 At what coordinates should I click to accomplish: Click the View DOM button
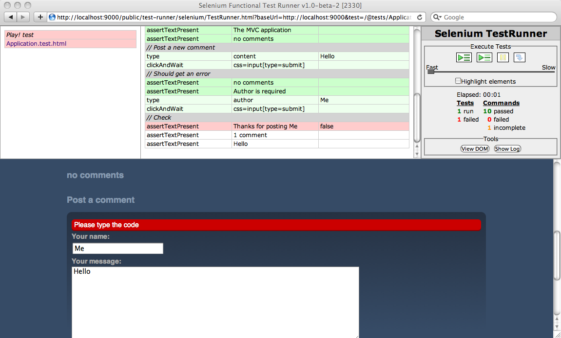[x=474, y=149]
